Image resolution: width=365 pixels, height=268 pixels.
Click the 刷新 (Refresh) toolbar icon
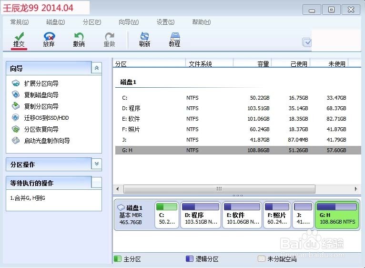(144, 36)
